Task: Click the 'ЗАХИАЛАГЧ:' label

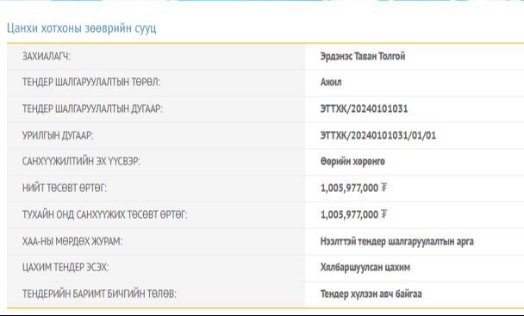Action: (x=47, y=57)
